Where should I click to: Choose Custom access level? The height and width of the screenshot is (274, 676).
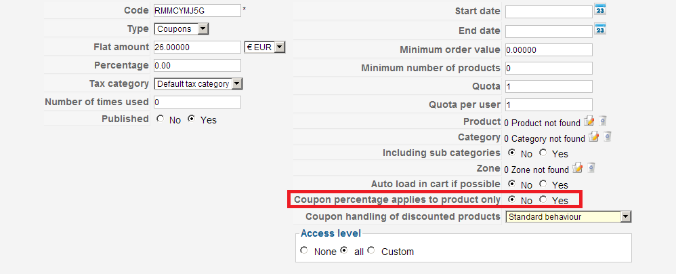tap(371, 250)
